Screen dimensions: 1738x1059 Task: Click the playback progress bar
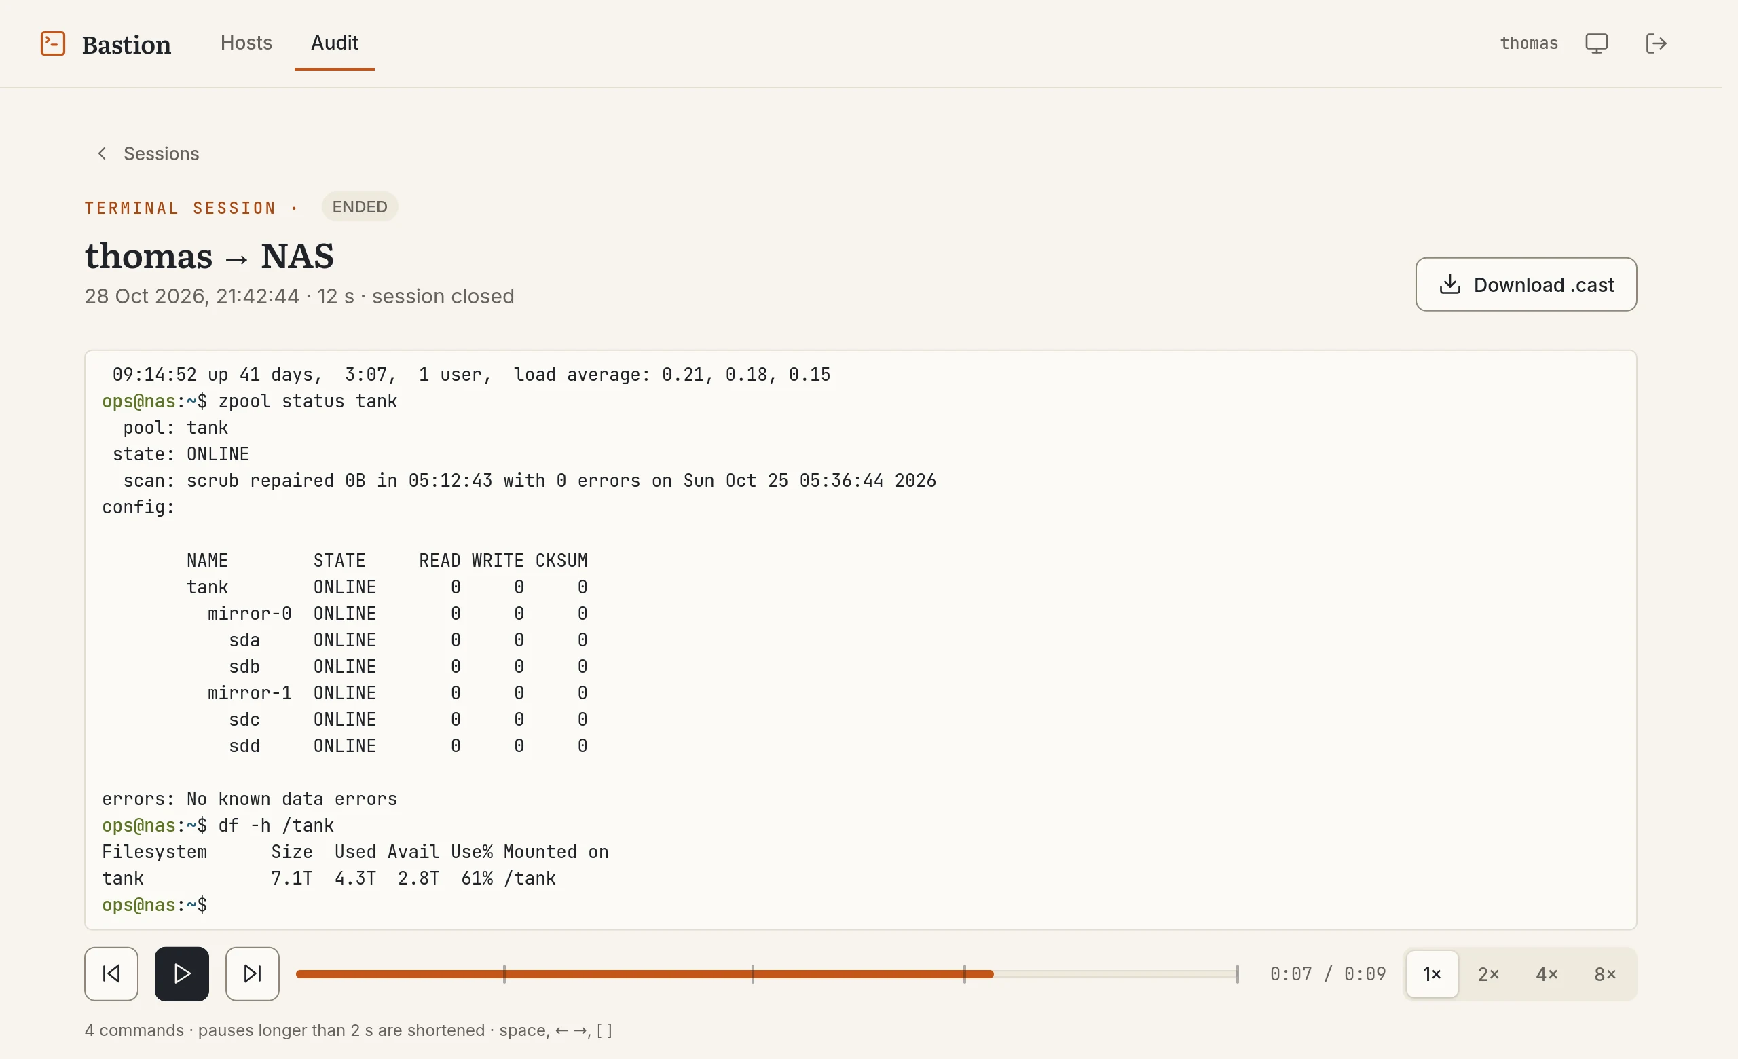point(766,973)
